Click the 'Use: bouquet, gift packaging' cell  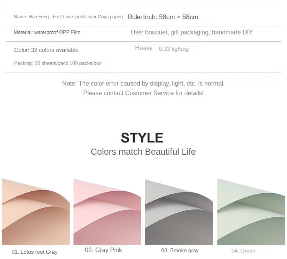[191, 32]
